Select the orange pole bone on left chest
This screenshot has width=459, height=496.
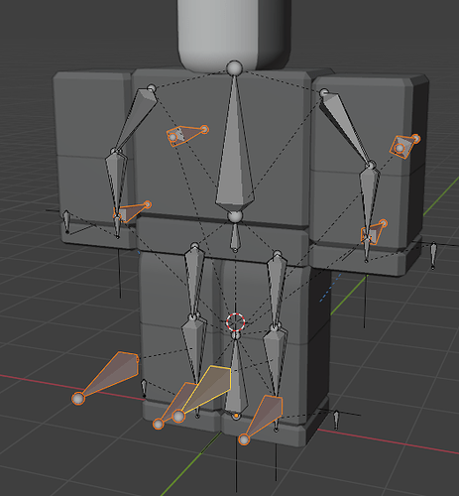(x=185, y=135)
